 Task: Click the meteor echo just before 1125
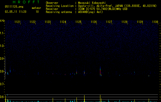click(77, 72)
